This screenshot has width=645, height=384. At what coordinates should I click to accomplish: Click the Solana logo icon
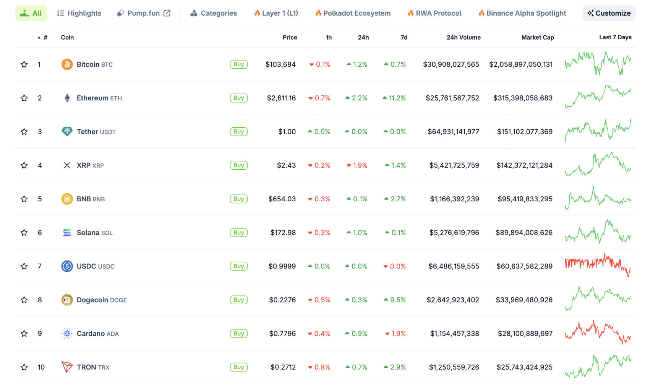67,233
